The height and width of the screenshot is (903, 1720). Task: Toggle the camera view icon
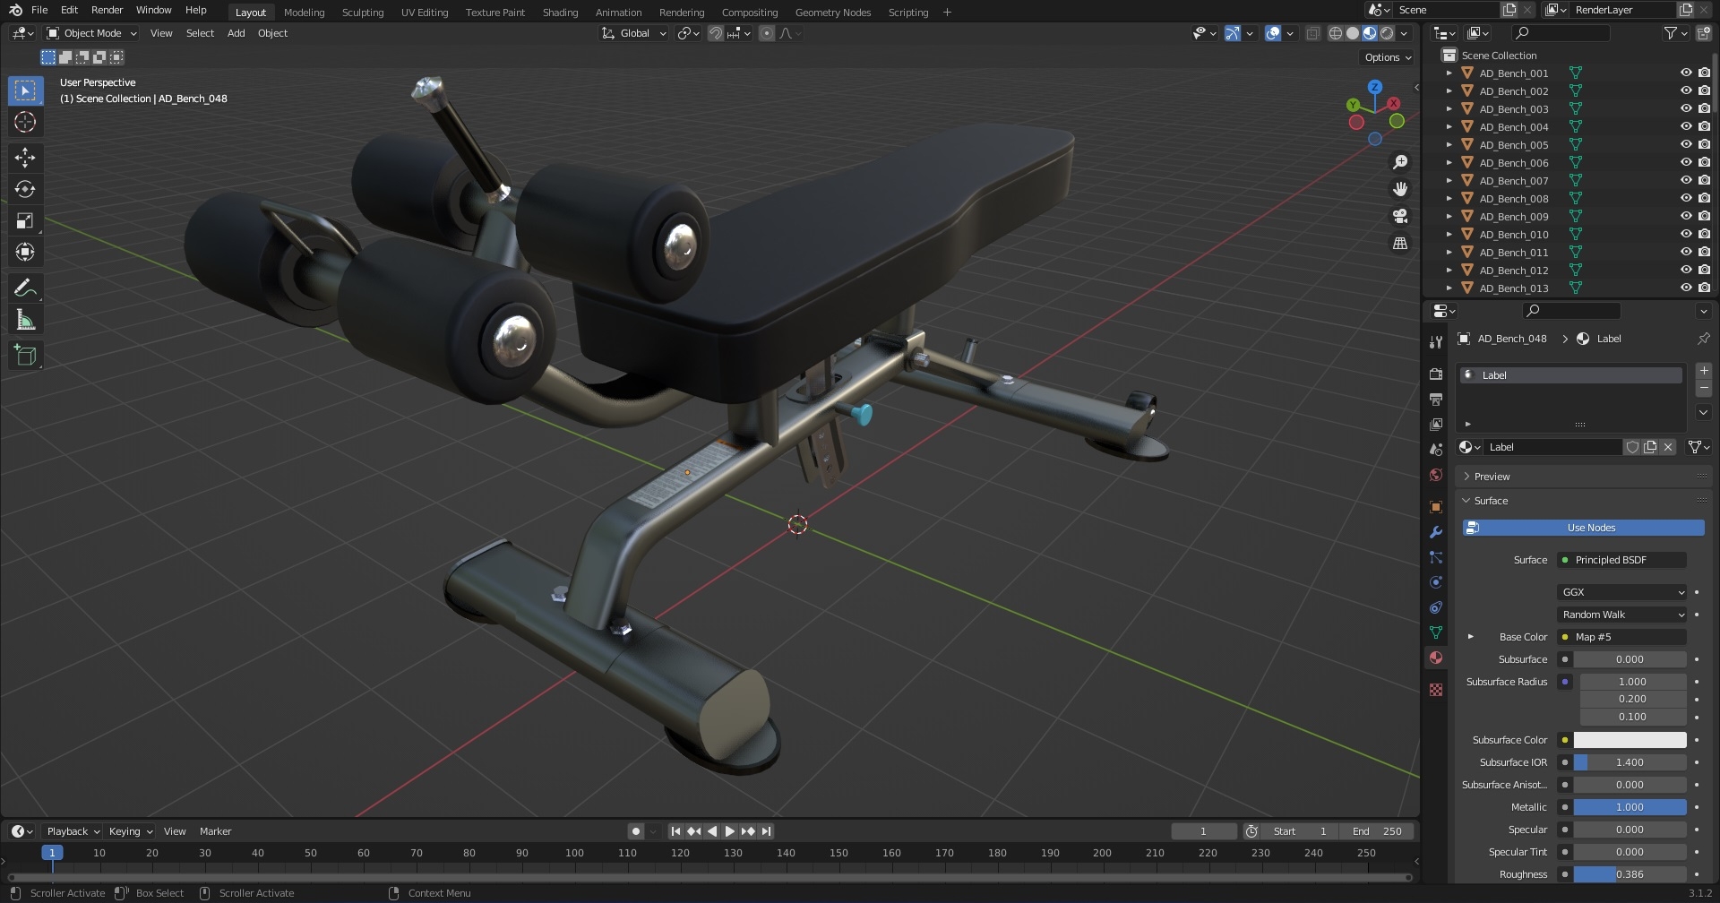point(1400,216)
